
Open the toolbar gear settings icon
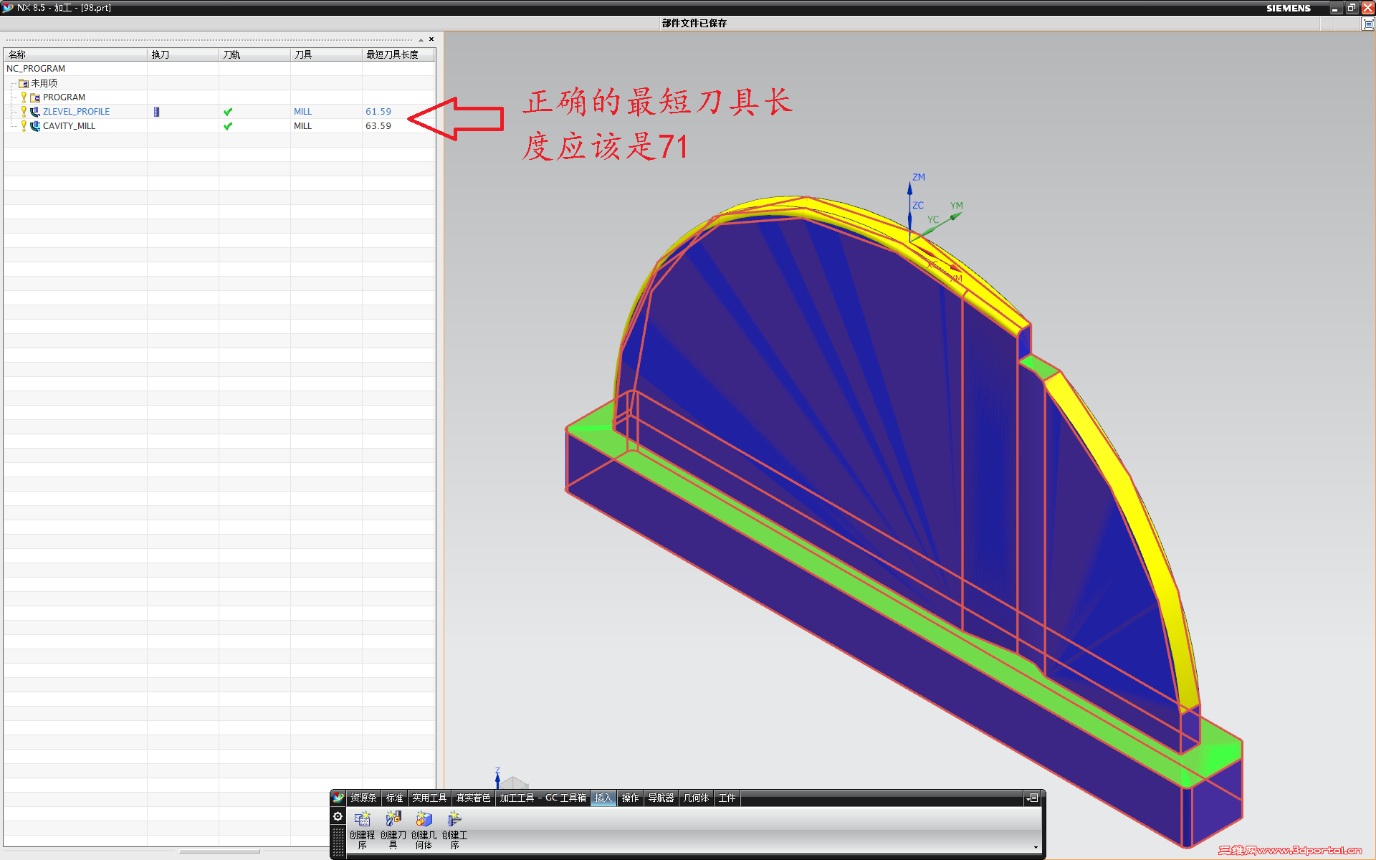pos(338,816)
